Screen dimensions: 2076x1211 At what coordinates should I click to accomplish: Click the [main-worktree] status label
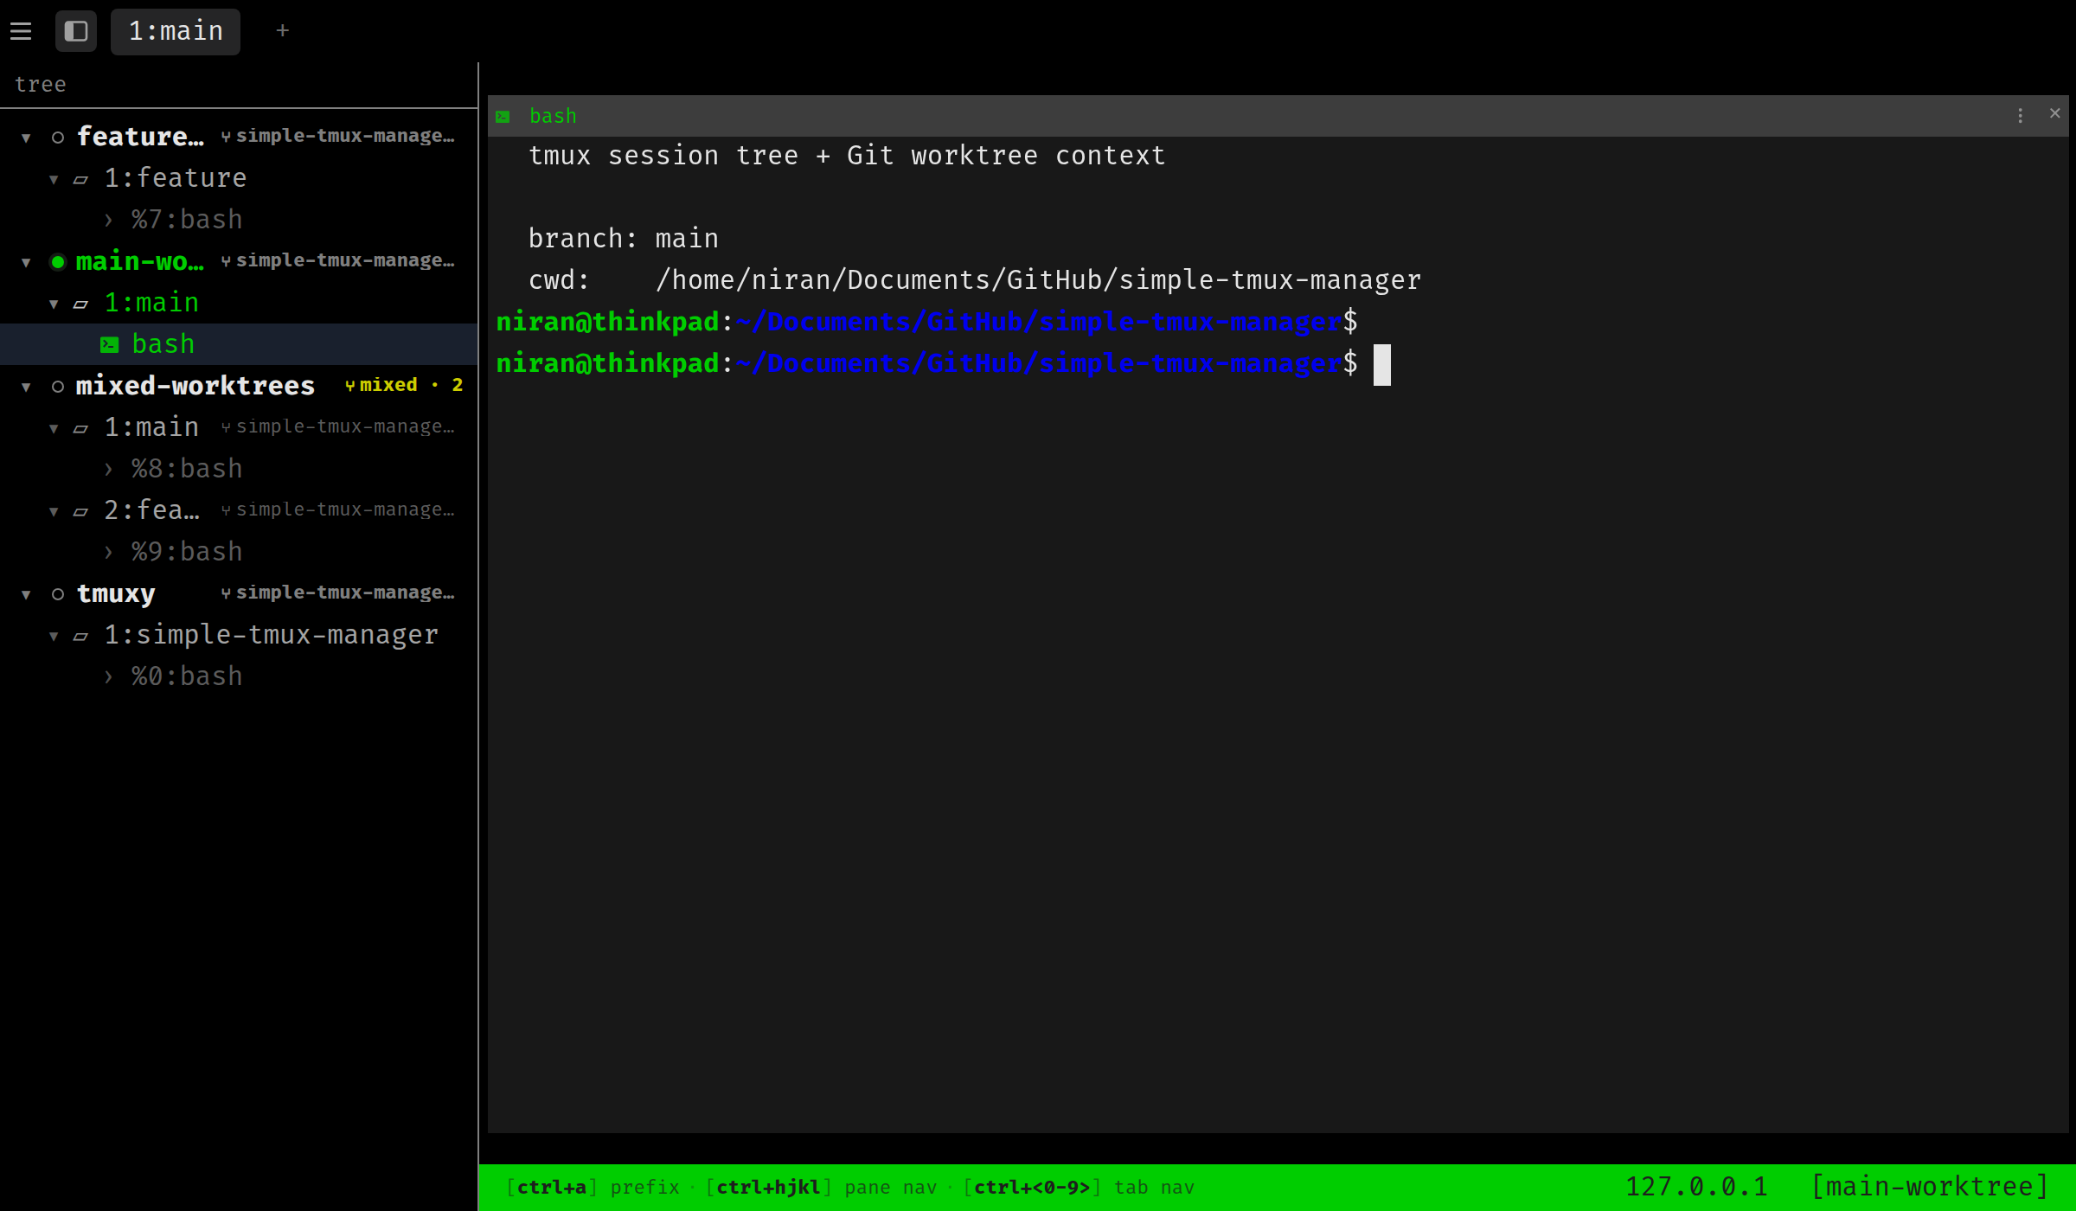point(1929,1187)
